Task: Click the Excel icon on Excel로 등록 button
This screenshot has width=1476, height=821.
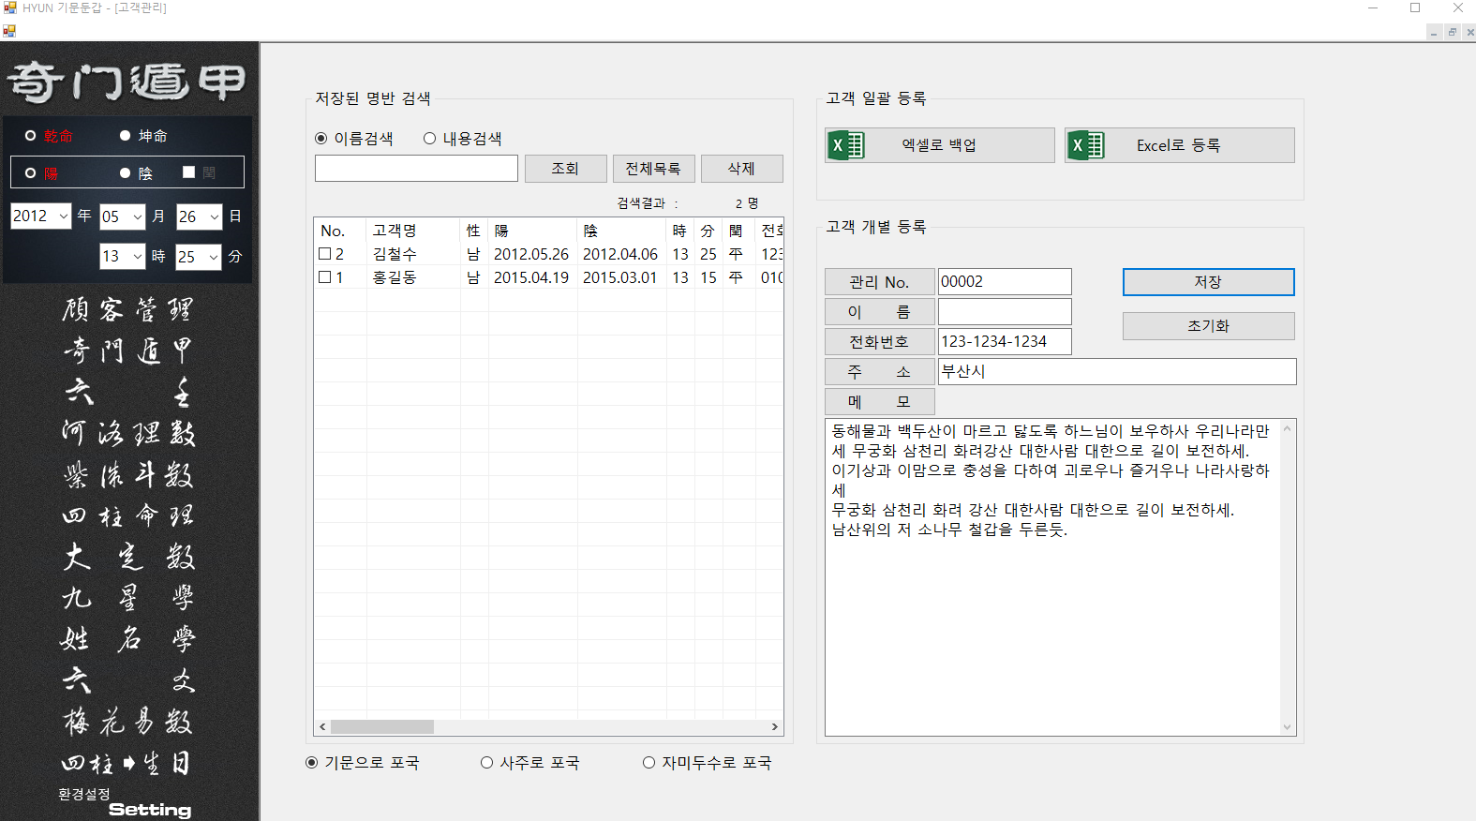Action: (x=1087, y=145)
